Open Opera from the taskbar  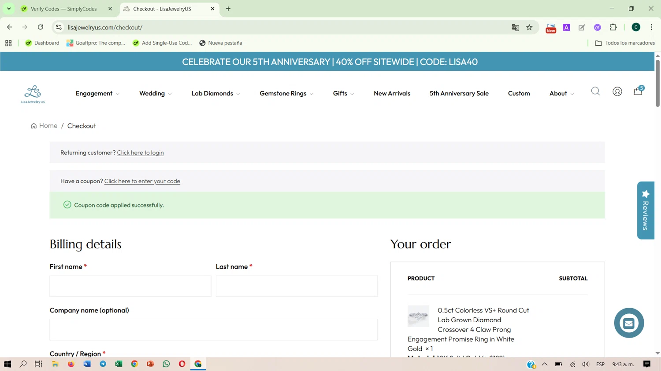pos(182,364)
